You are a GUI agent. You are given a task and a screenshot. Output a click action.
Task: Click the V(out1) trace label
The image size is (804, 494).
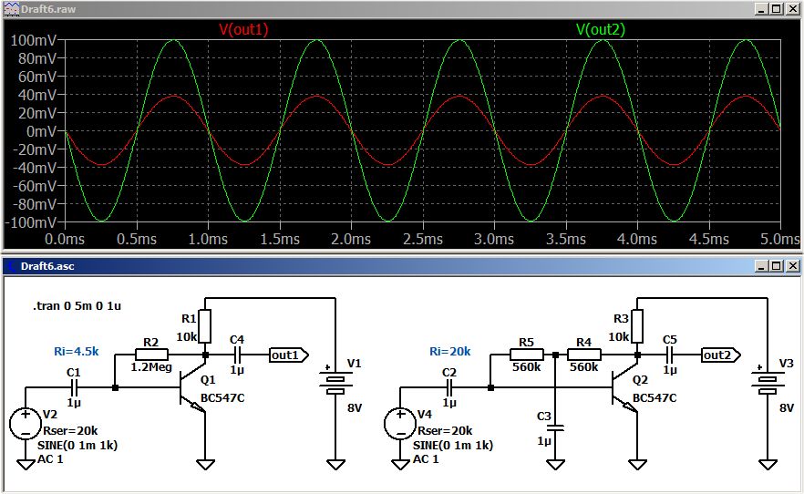(243, 29)
